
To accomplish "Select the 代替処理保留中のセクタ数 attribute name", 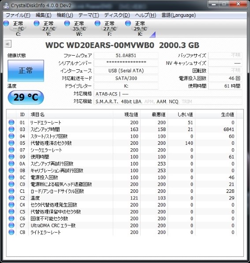I will 56,212.
